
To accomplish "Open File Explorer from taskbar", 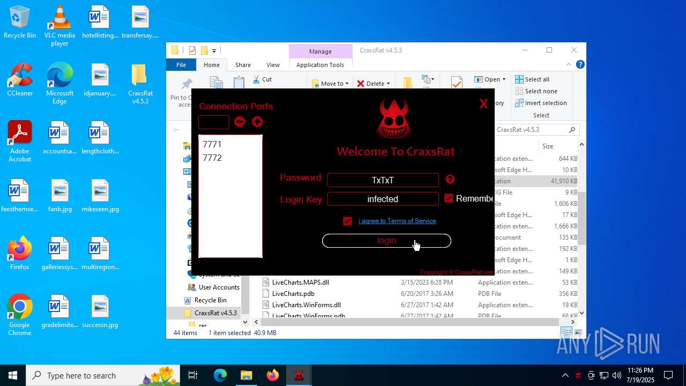I will (246, 375).
